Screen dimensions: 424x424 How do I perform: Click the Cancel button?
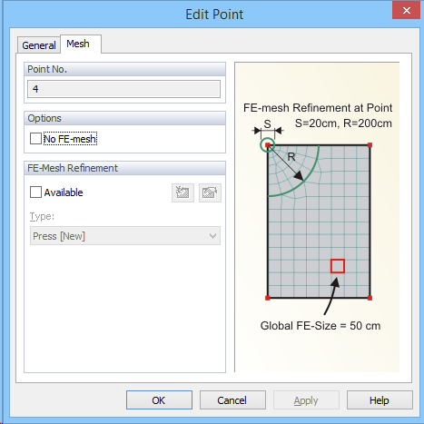(232, 400)
